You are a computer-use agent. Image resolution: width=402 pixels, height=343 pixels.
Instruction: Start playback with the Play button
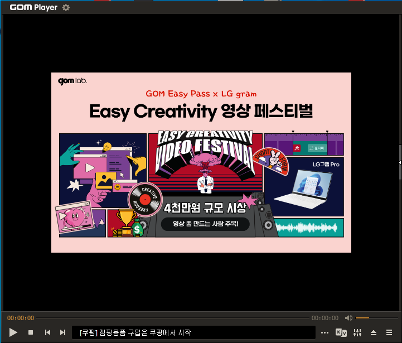tap(13, 332)
